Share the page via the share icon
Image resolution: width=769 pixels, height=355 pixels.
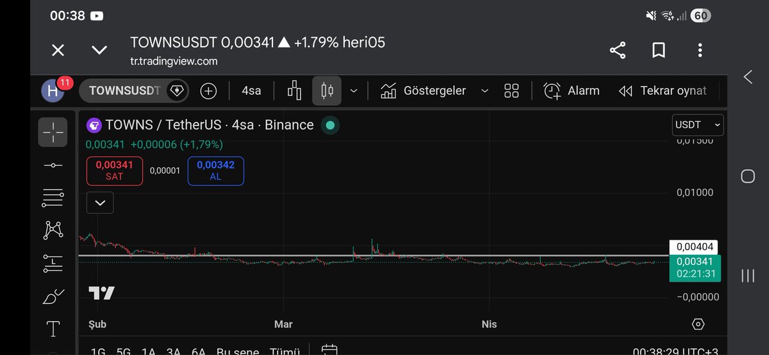pyautogui.click(x=618, y=51)
